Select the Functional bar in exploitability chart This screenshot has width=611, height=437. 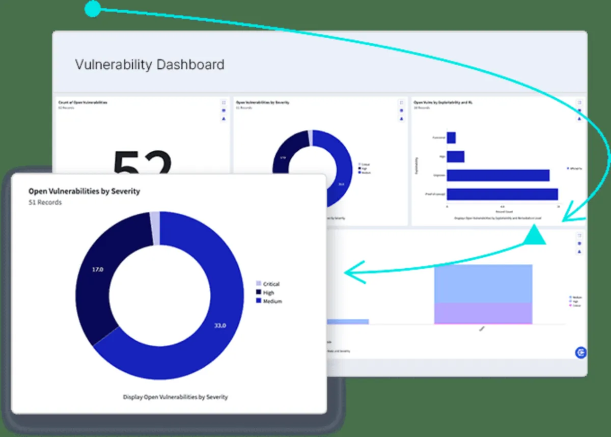click(x=451, y=138)
